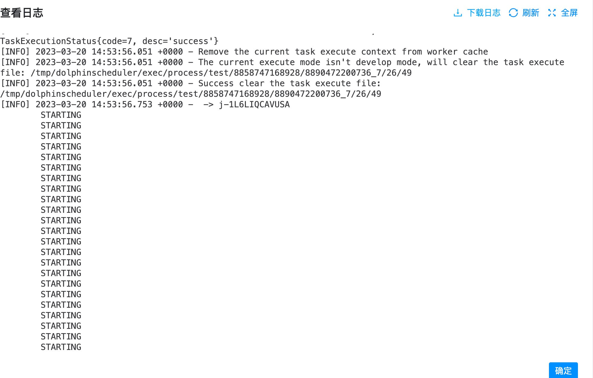Click the fullscreen expand icon
This screenshot has height=378, width=593.
tap(552, 13)
